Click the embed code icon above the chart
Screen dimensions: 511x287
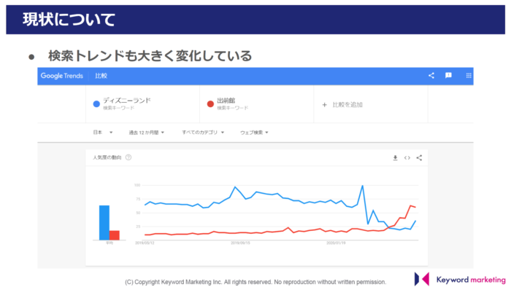pos(407,158)
